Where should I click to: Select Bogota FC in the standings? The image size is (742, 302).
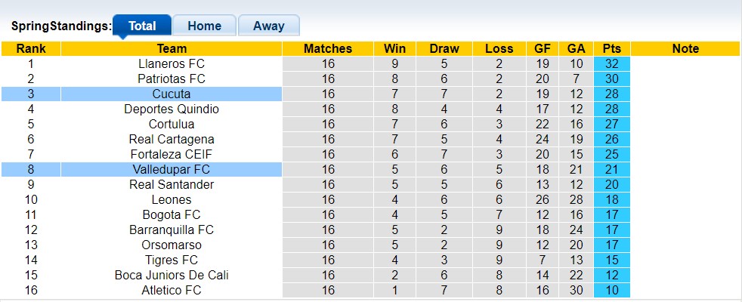(x=172, y=215)
